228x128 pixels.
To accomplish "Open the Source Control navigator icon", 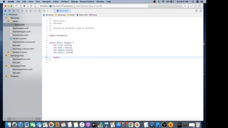I will 10,11.
